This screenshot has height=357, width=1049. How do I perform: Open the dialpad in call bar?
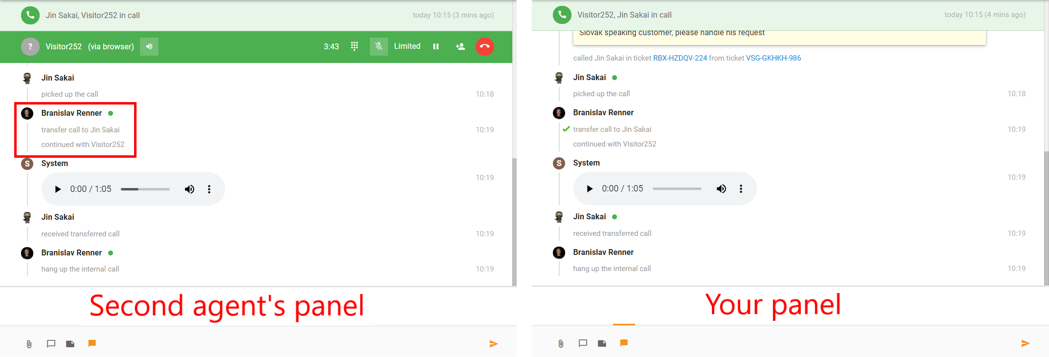tap(354, 46)
